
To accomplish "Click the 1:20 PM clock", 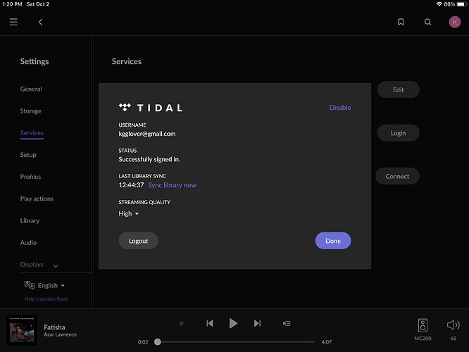I will [12, 4].
